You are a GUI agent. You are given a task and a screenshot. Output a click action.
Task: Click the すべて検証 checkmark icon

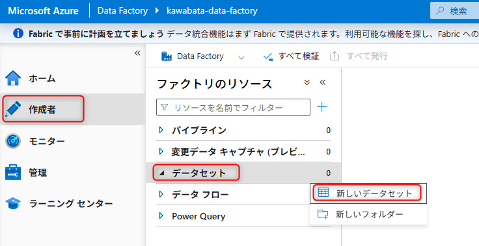pyautogui.click(x=268, y=56)
